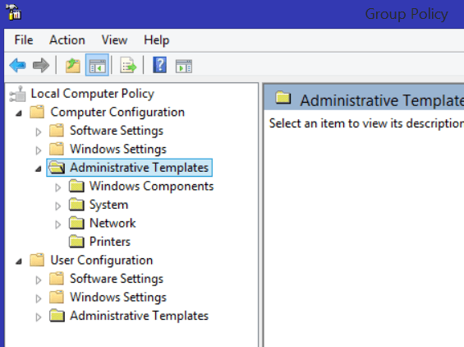Select the User Configuration label

coord(102,260)
